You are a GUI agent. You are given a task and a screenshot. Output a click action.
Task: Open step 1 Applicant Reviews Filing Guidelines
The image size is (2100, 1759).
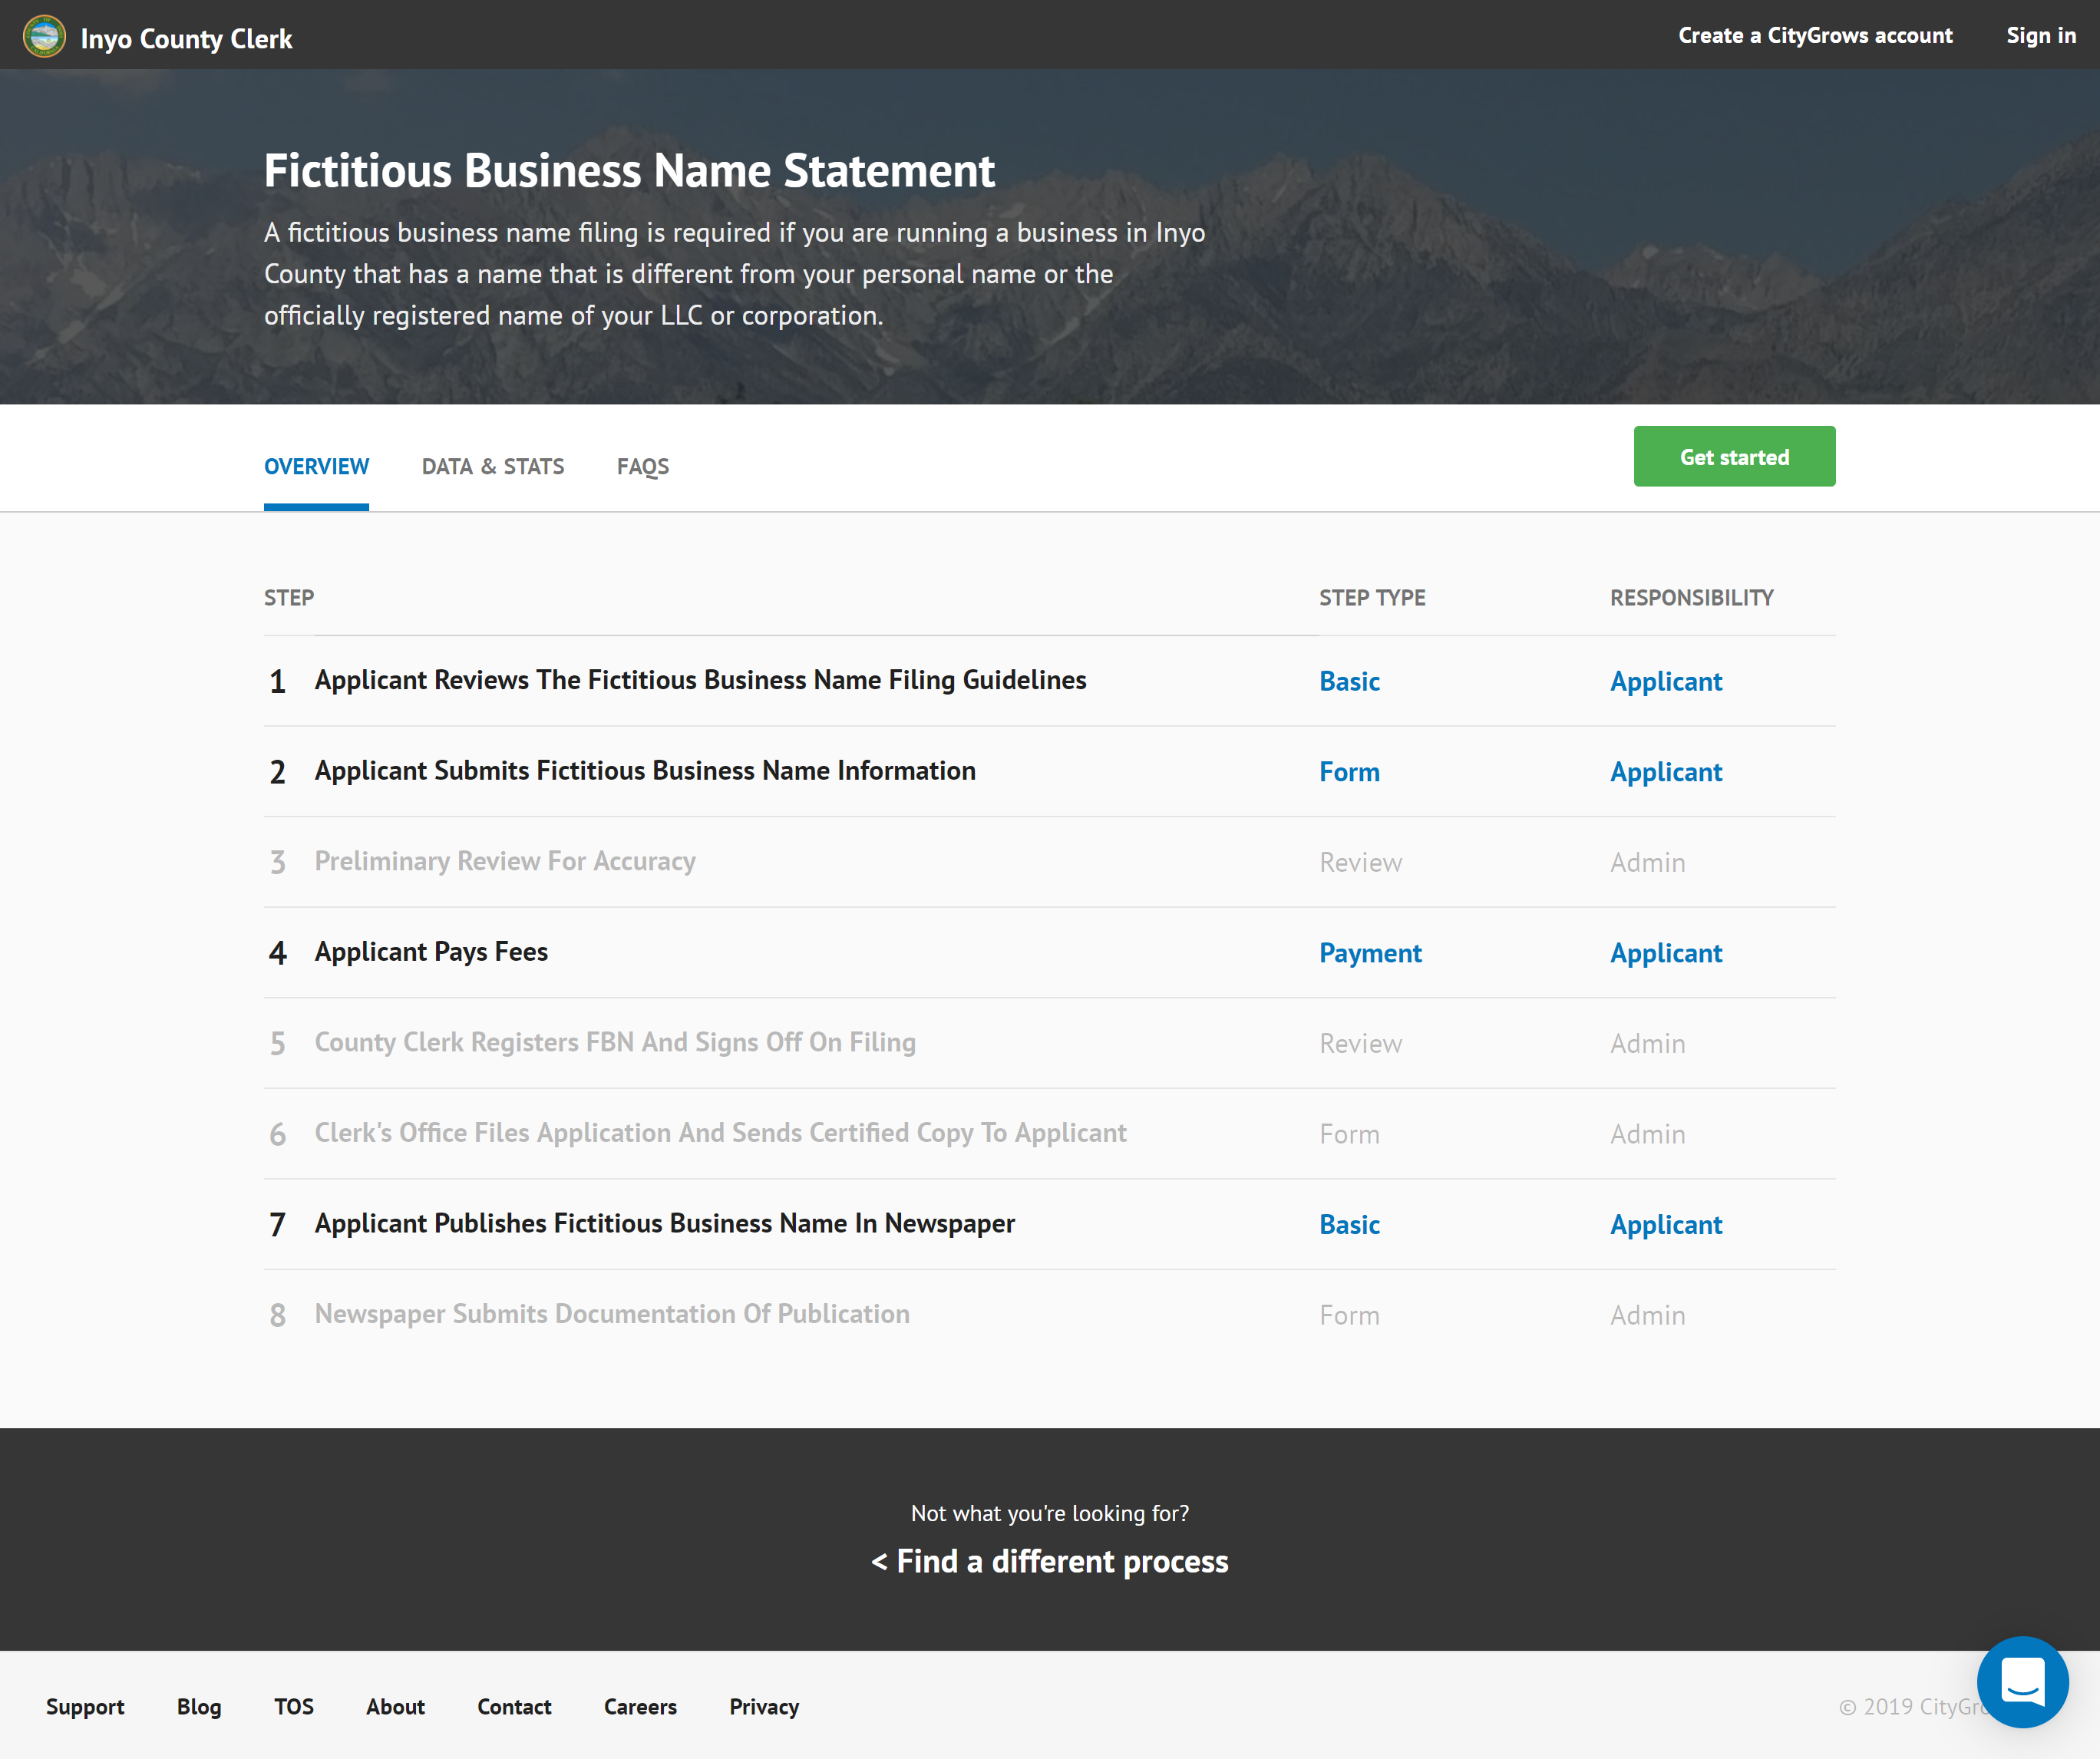(x=700, y=680)
